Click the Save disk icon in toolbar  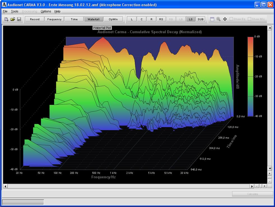click(19, 19)
